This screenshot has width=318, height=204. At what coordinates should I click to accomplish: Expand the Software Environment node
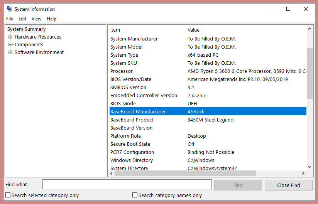10,52
